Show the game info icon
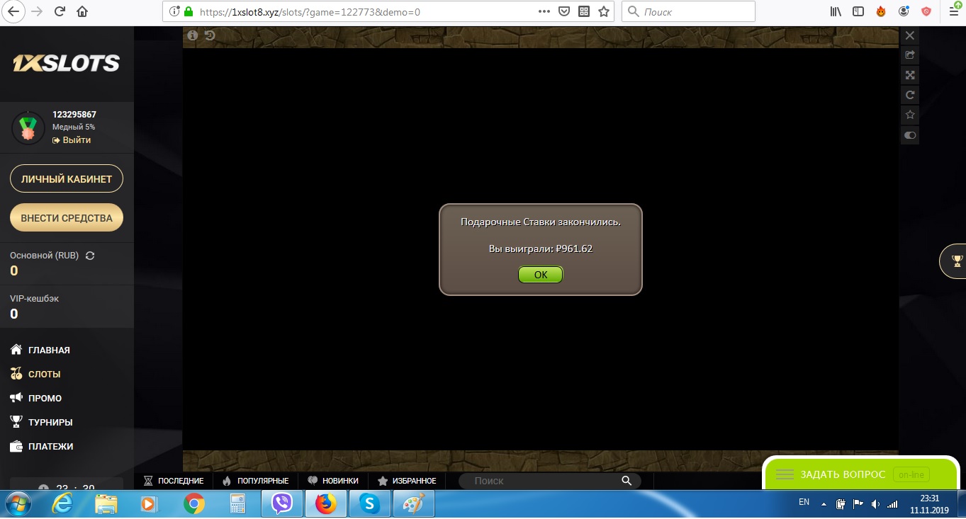Screen dimensions: 966x519 click(192, 35)
